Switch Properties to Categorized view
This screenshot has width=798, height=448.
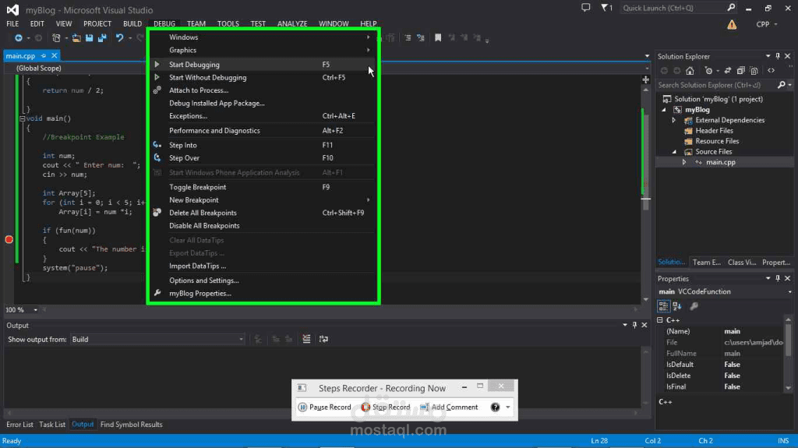(x=663, y=306)
